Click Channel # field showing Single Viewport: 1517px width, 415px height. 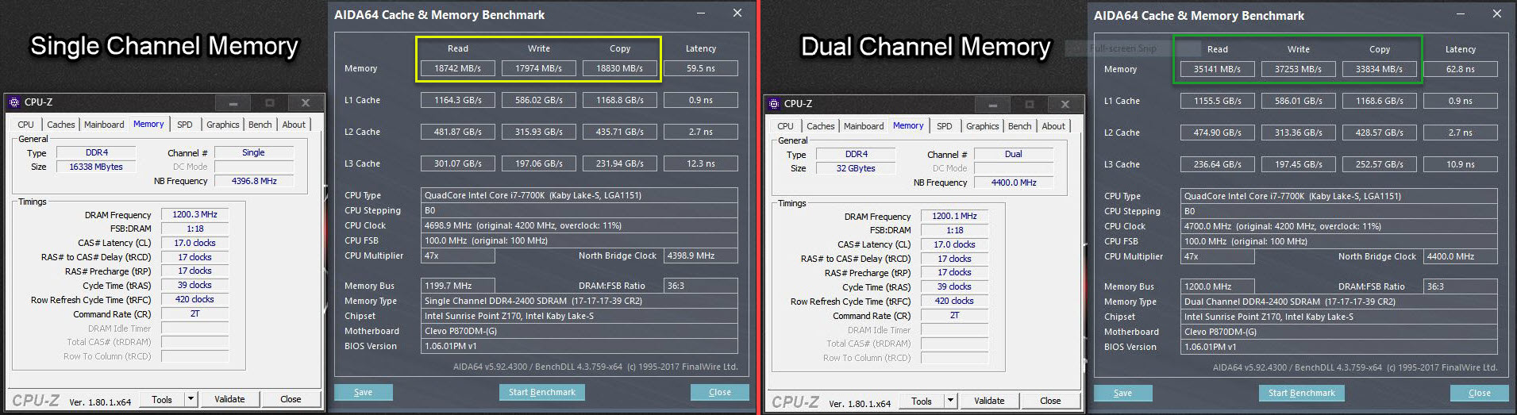click(x=254, y=152)
